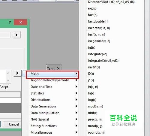The height and width of the screenshot is (136, 150).
Task: Close the dialog with the red X
Action: (21, 22)
